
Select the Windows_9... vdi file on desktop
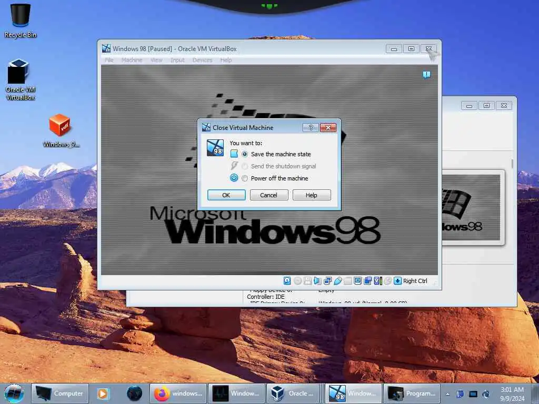[61, 130]
